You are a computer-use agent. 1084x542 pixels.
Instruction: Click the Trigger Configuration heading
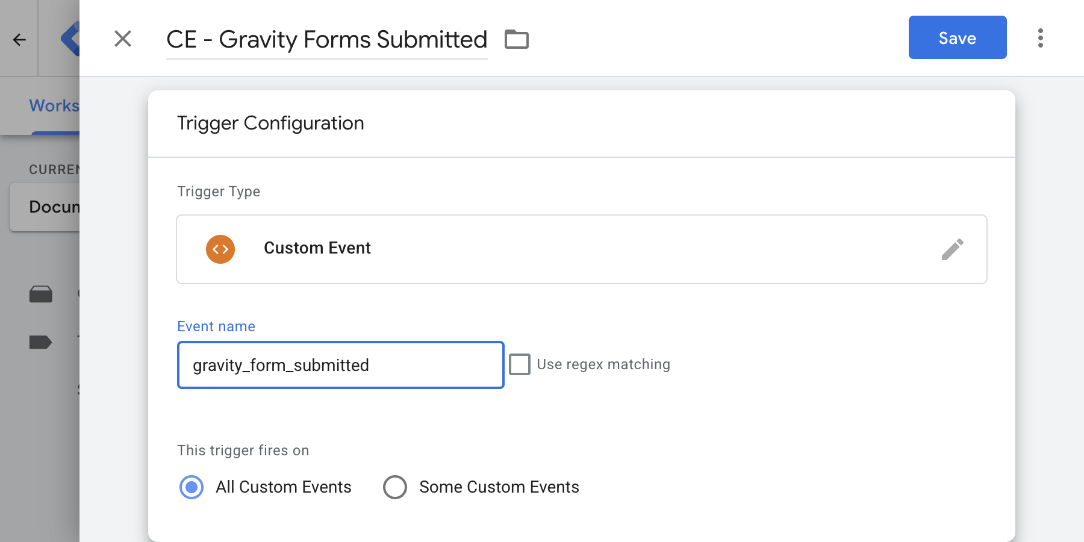(x=270, y=123)
